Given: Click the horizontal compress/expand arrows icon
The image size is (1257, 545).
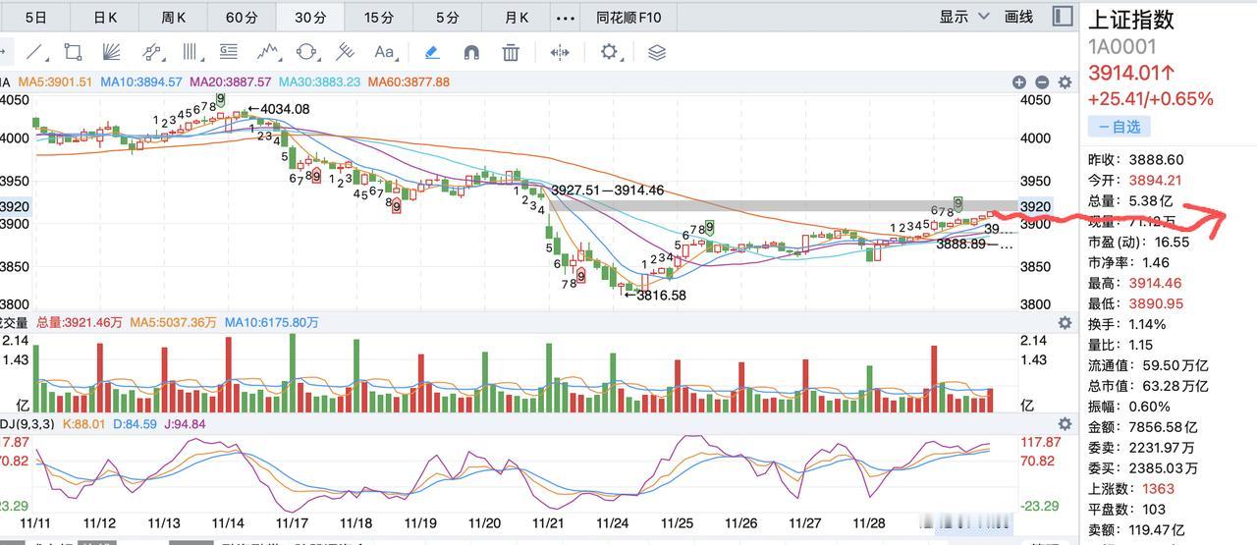Looking at the screenshot, I should click(560, 52).
